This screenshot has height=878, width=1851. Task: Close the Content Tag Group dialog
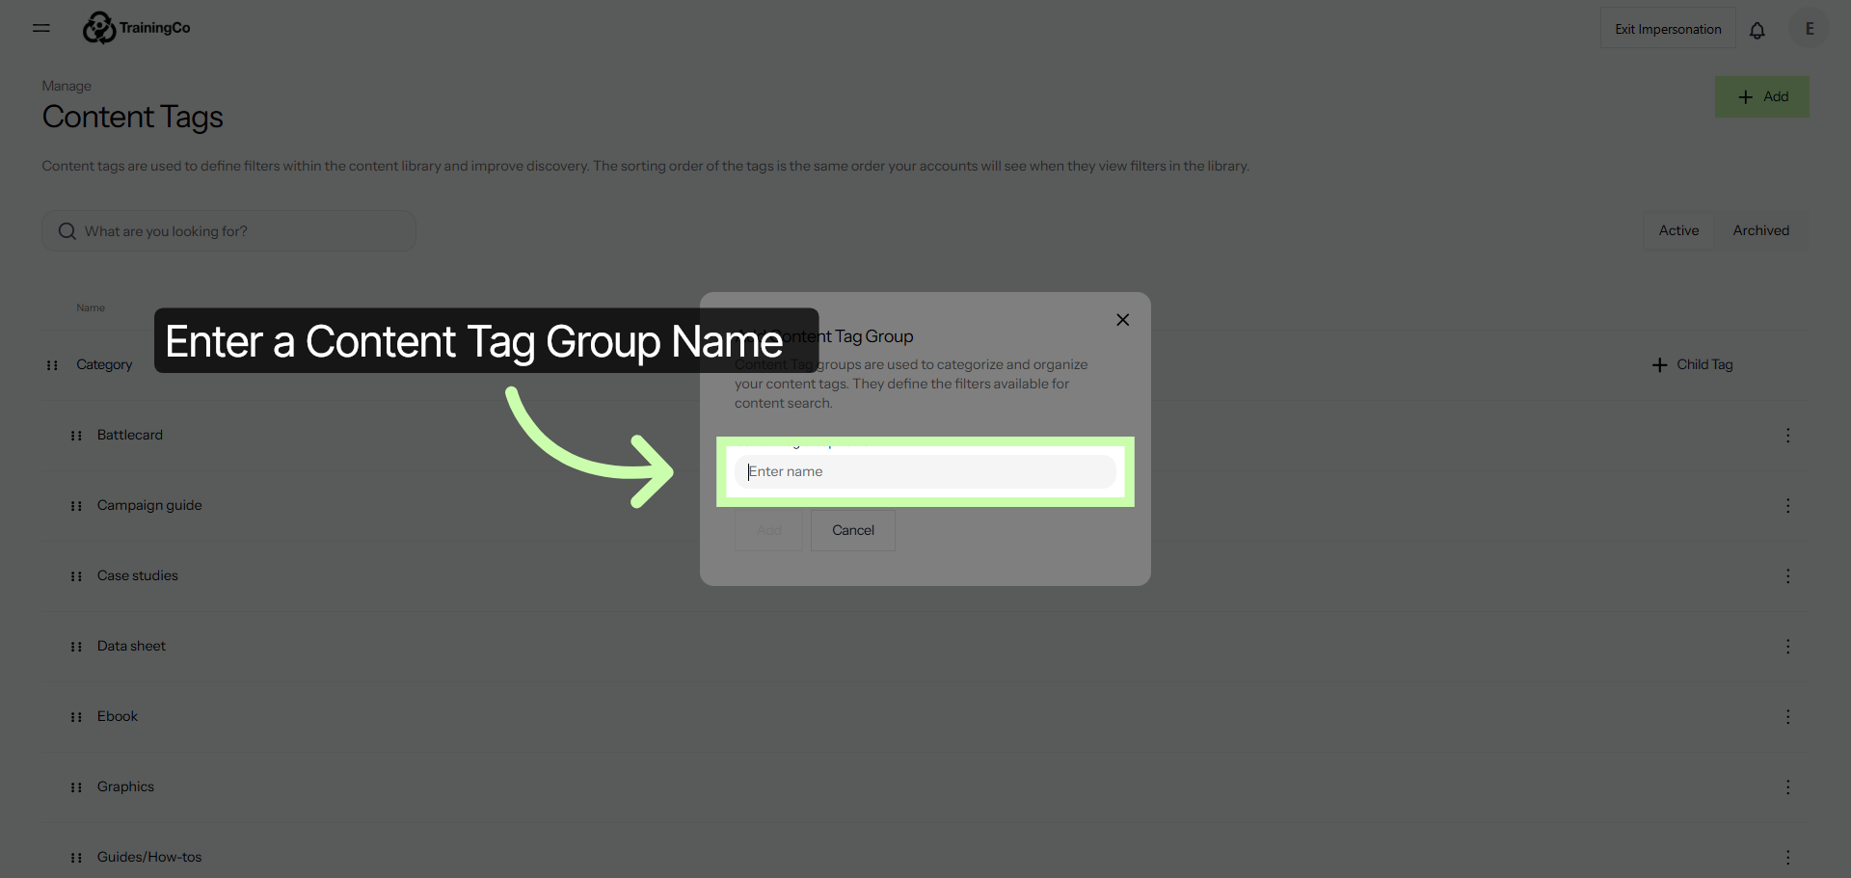tap(1123, 320)
